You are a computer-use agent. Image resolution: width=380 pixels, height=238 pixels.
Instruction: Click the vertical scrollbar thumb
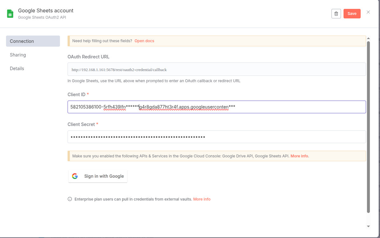[x=368, y=127]
